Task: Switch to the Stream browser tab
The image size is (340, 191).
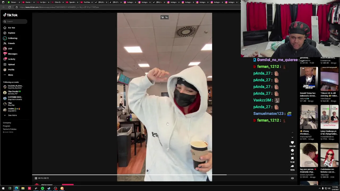Action: [13, 2]
